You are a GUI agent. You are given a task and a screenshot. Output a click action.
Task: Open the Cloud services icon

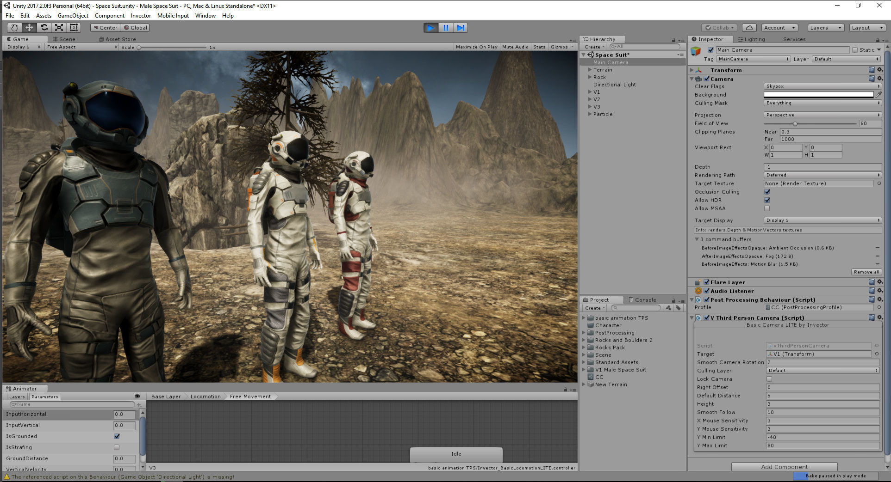pos(749,28)
